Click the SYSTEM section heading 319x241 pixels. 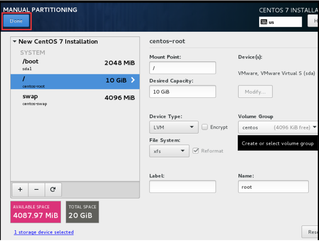[x=33, y=53]
